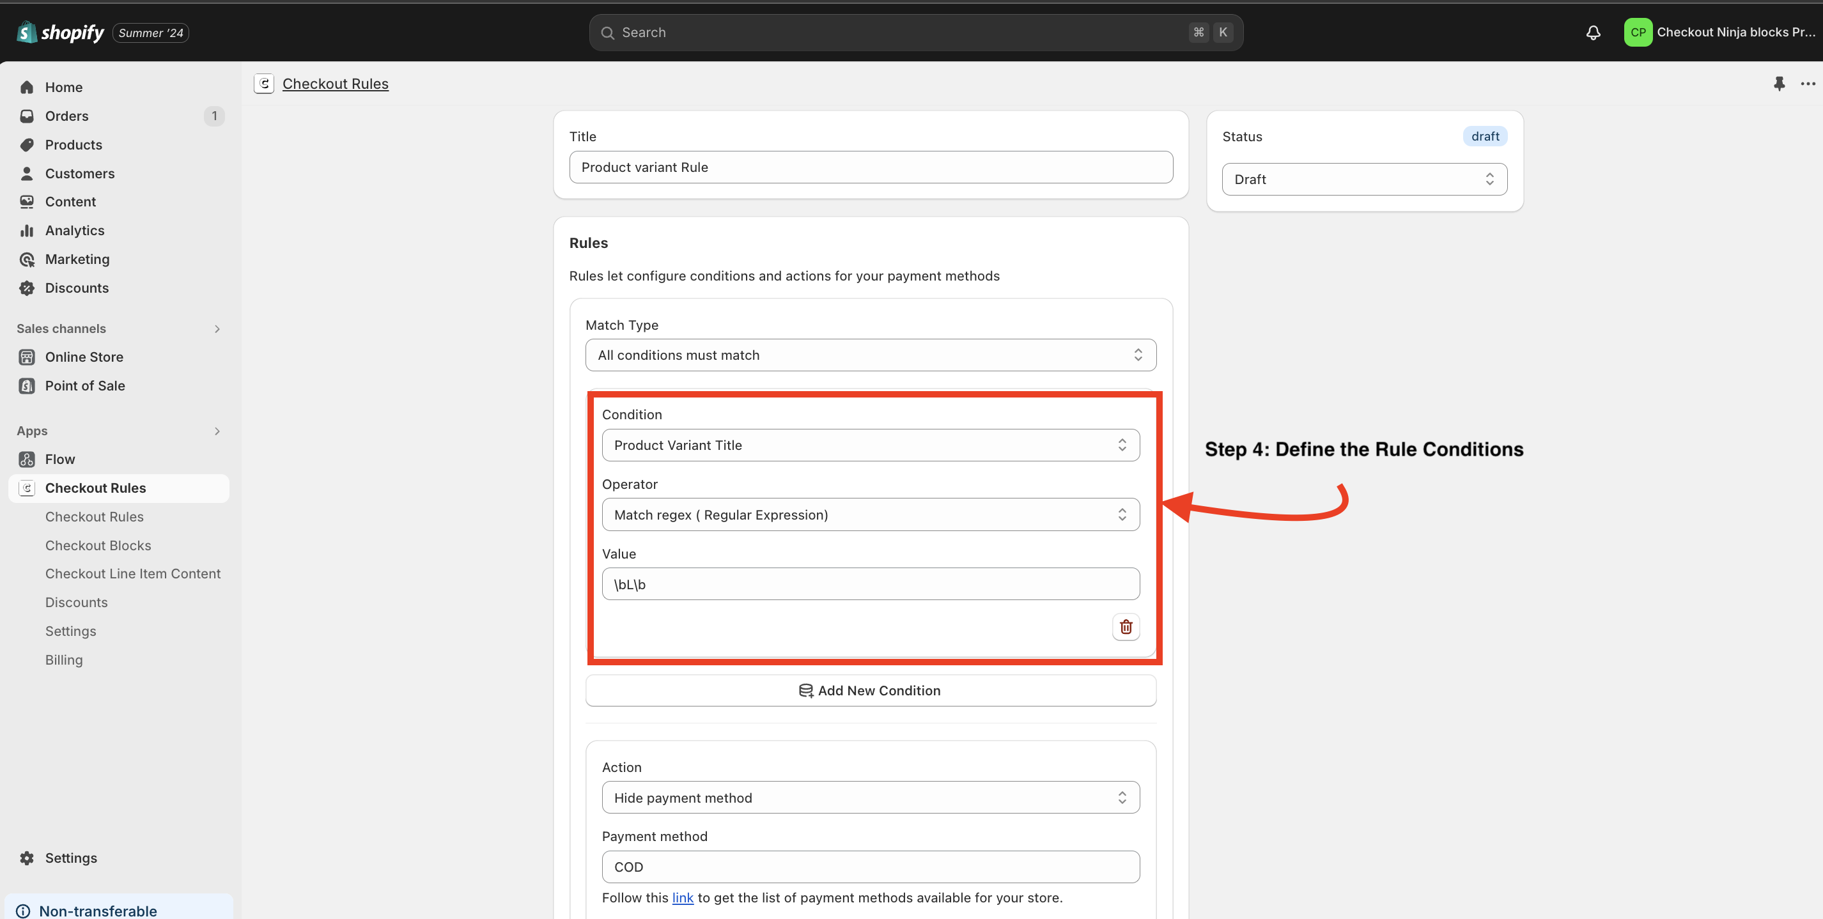This screenshot has width=1823, height=919.
Task: Click the Analytics bar chart icon
Action: pos(27,231)
